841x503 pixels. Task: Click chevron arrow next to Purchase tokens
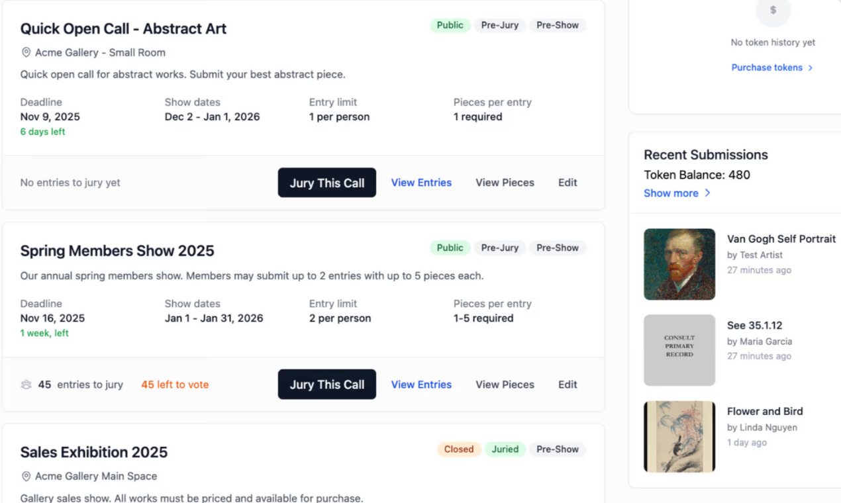(811, 68)
